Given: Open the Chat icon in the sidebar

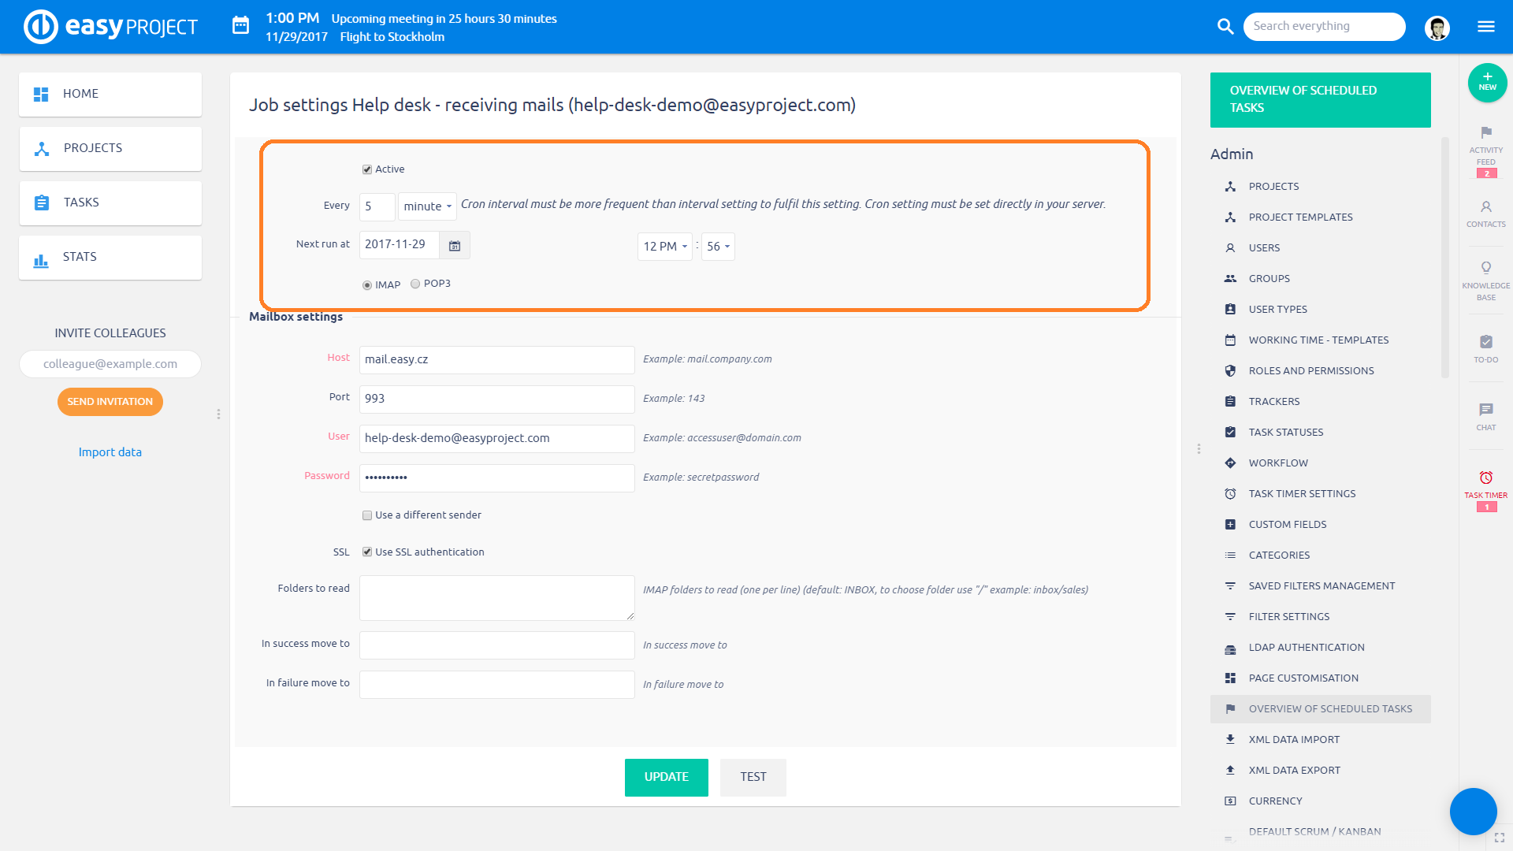Looking at the screenshot, I should coord(1486,410).
